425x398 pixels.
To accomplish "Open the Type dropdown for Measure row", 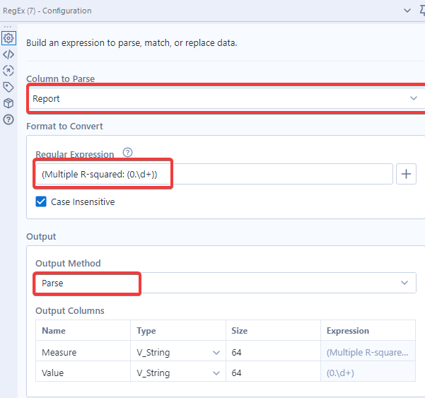I will (x=177, y=352).
